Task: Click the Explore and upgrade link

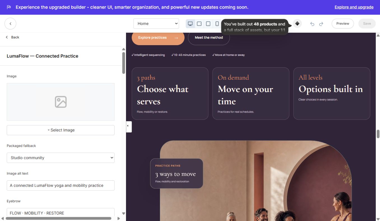Action: (354, 7)
